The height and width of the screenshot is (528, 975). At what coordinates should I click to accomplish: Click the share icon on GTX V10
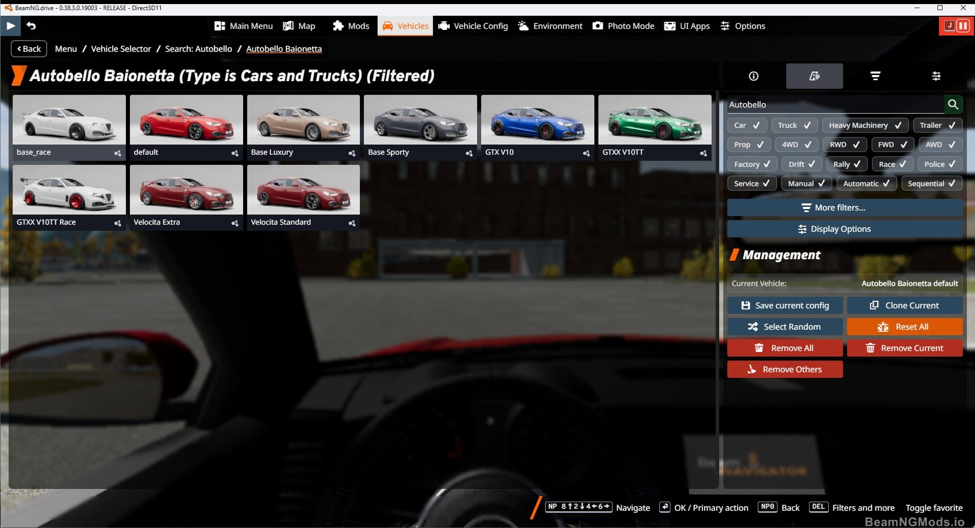click(586, 153)
